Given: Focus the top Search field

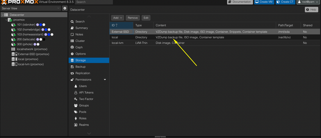Looking at the screenshot, I should (x=94, y=2).
